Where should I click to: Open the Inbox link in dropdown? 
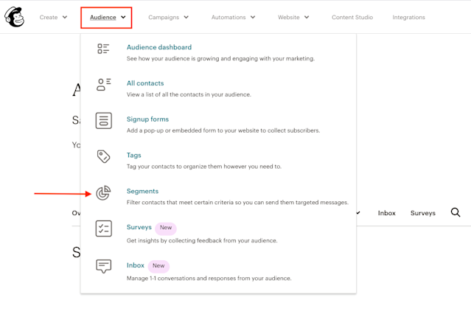coord(136,265)
